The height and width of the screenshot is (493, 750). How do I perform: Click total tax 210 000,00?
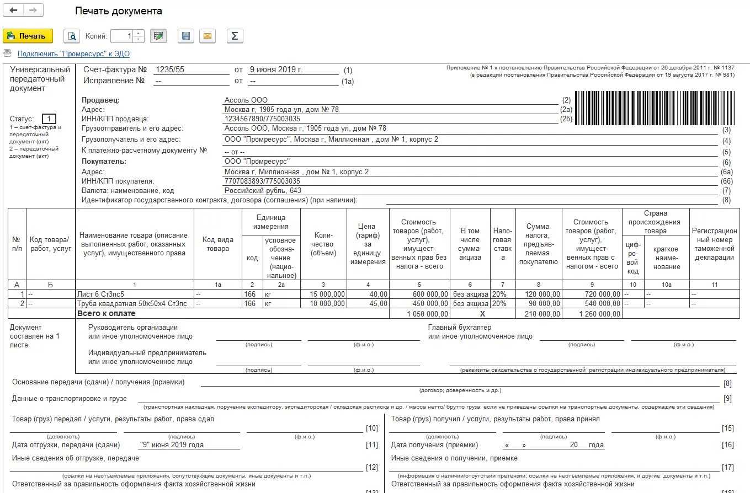(538, 314)
